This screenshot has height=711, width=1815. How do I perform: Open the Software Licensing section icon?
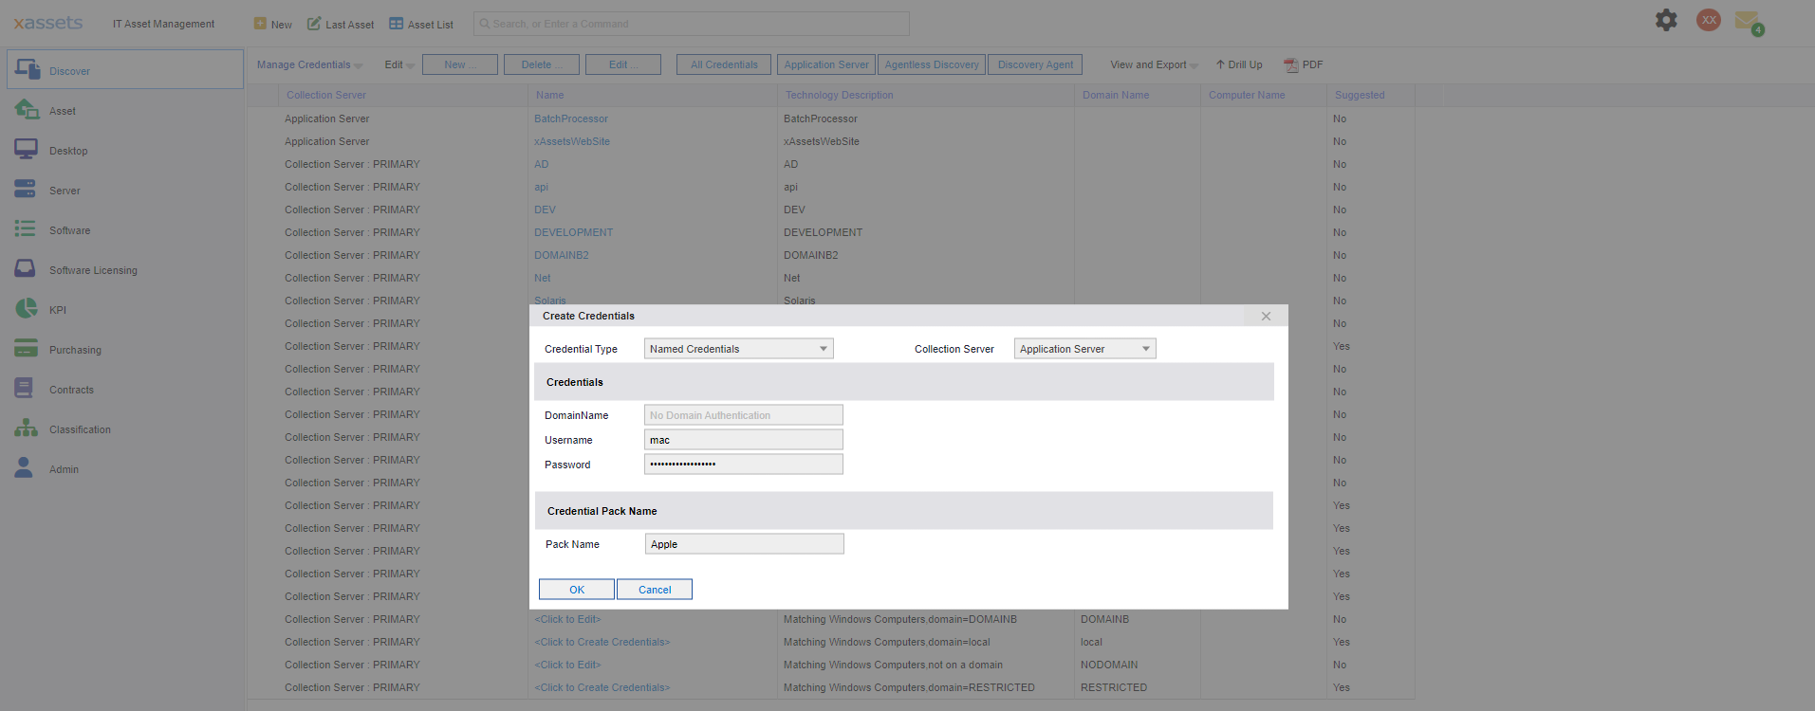pos(26,269)
